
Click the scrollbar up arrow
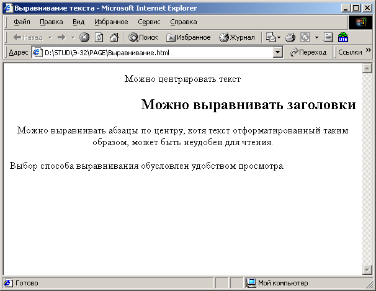[x=367, y=68]
